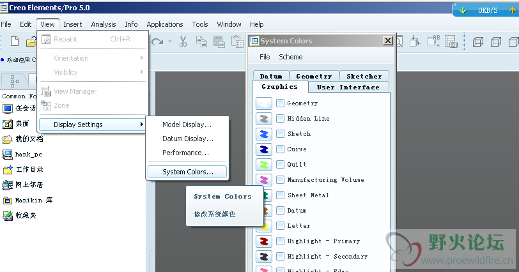
Task: Check the Sheet Metal checkbox
Action: (x=280, y=195)
